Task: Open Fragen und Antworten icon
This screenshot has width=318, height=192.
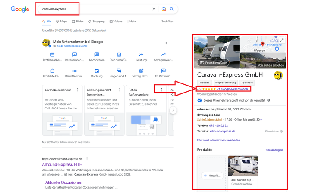Action: point(119,71)
